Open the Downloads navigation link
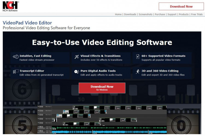 tap(130, 15)
